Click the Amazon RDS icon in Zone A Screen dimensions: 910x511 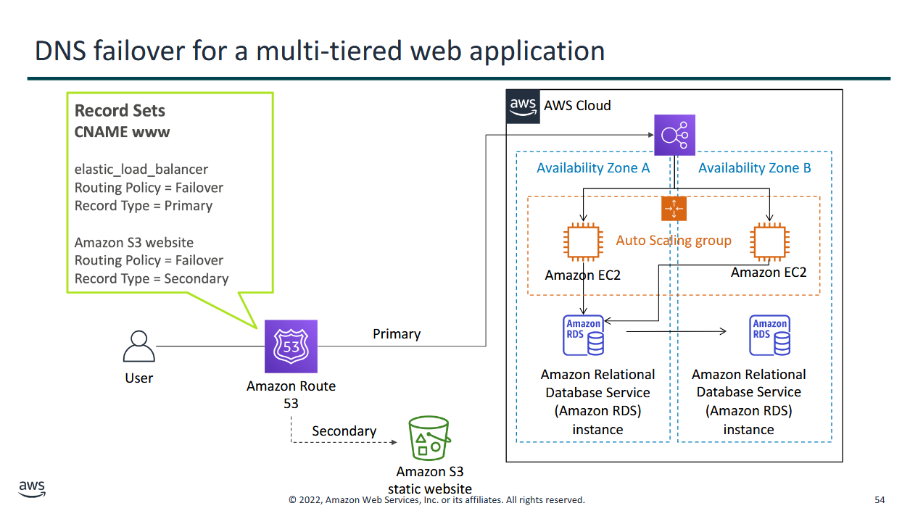coord(583,335)
